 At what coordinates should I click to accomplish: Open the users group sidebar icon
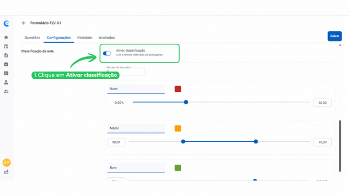[6, 91]
